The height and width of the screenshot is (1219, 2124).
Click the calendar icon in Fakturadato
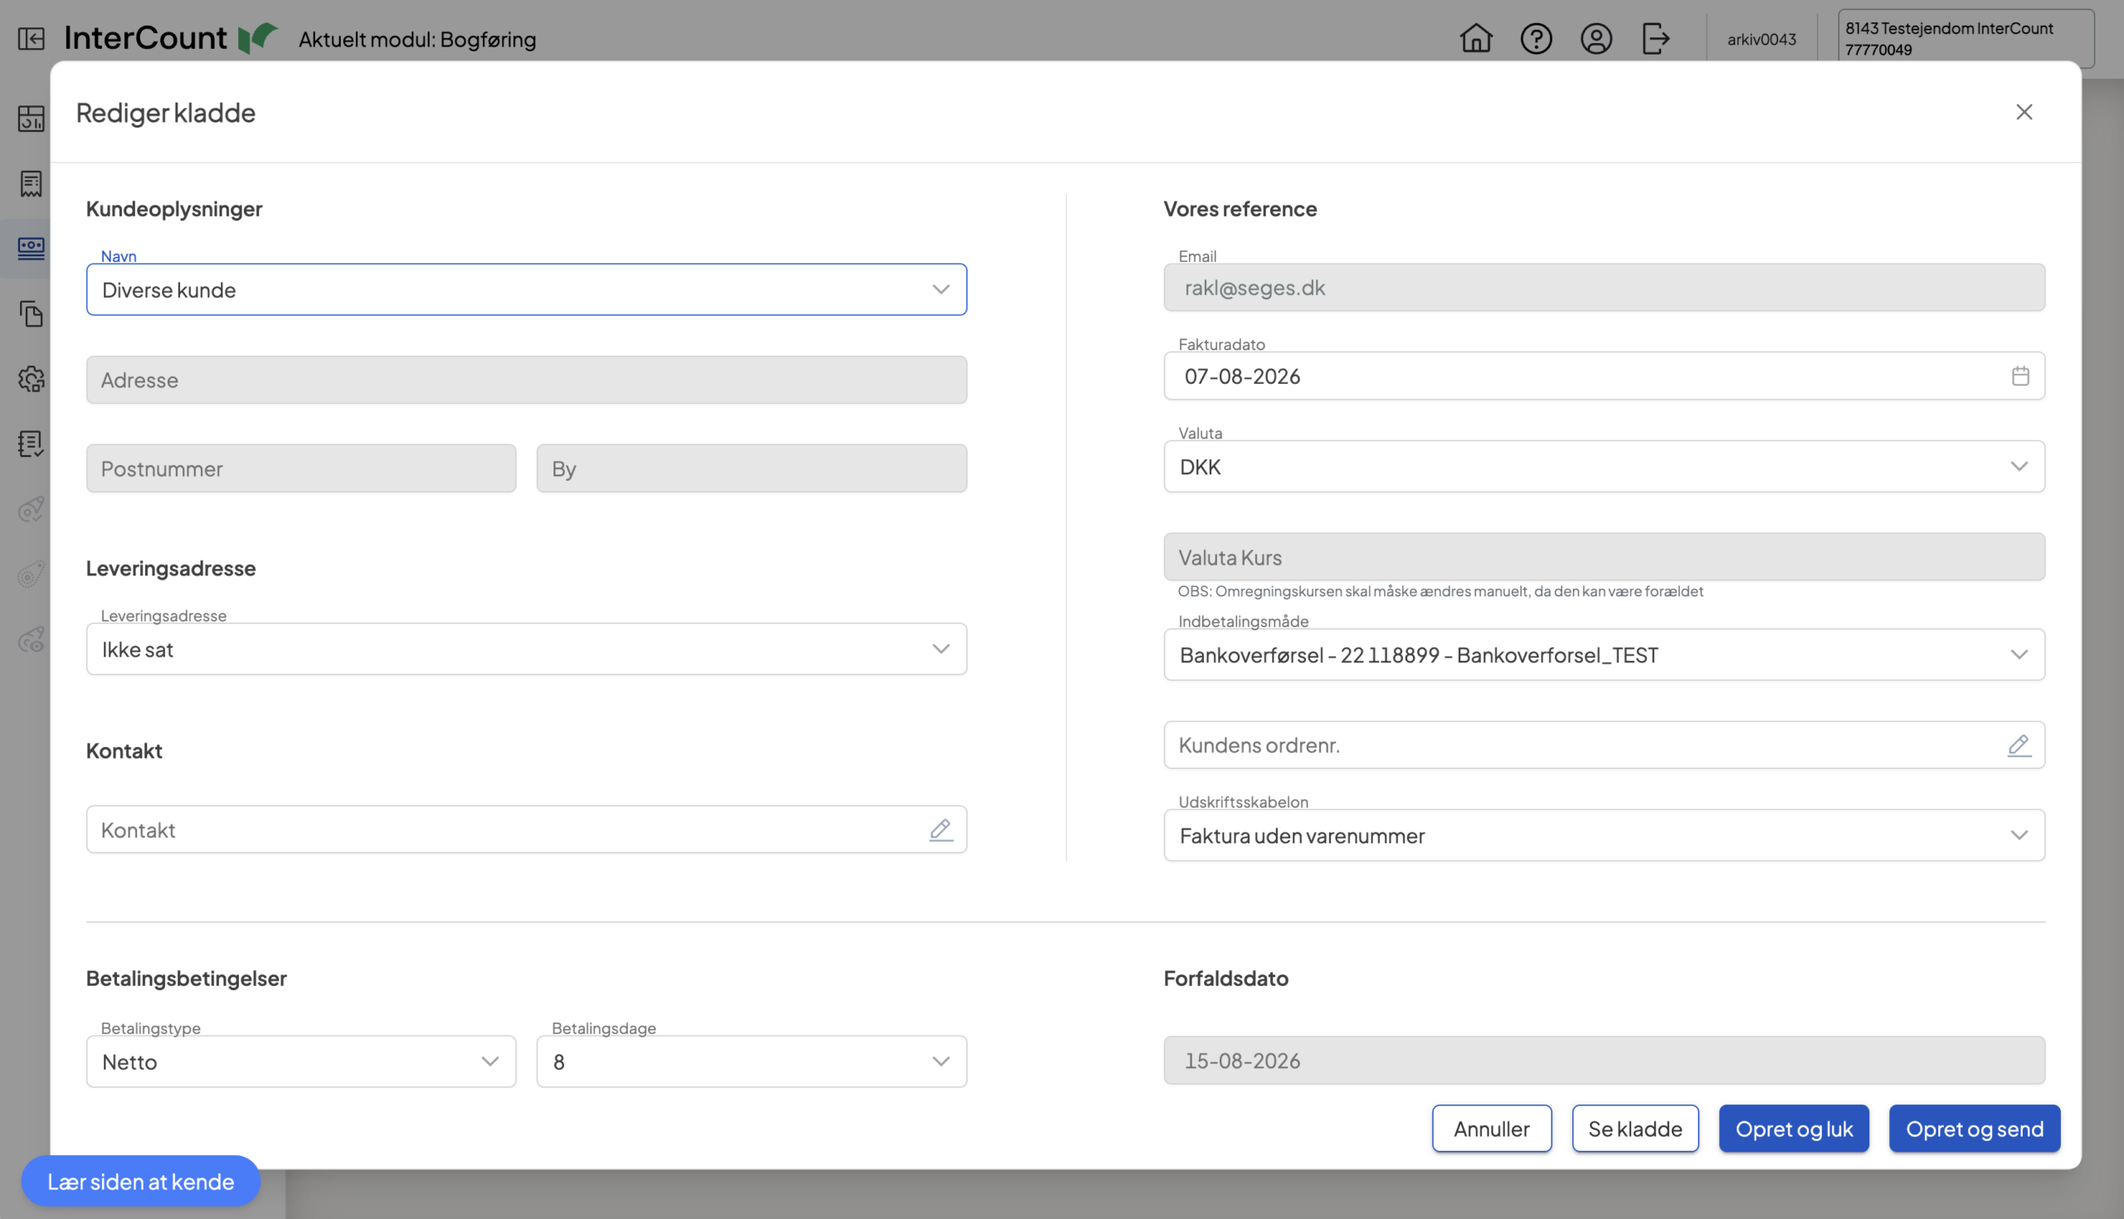point(2020,376)
